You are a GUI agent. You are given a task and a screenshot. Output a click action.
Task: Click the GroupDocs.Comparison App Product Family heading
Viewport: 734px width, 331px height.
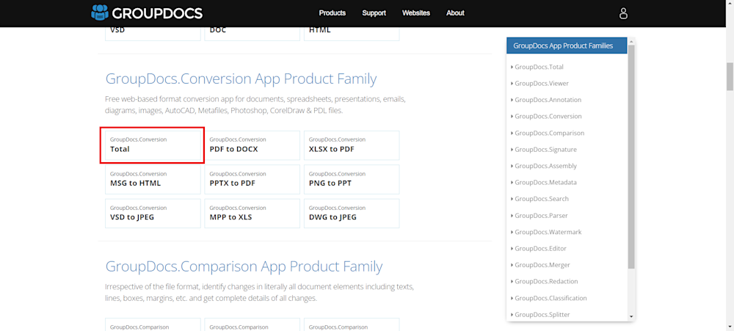pos(244,266)
